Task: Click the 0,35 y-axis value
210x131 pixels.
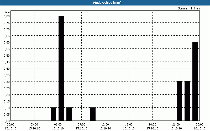Action: [x=7, y=75]
